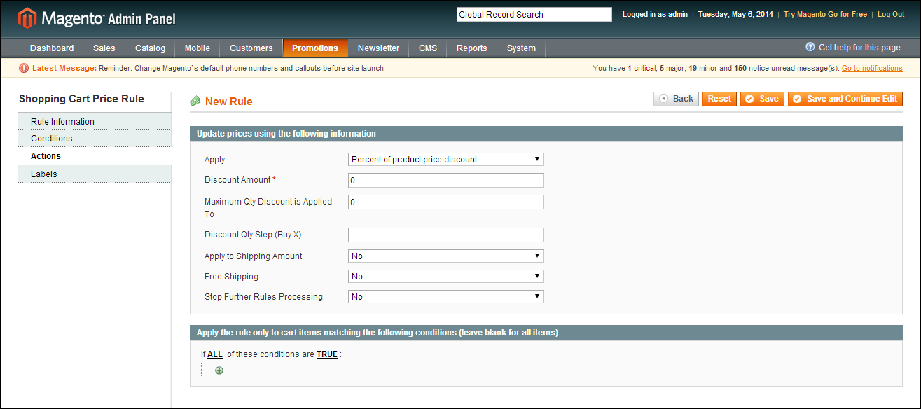This screenshot has width=921, height=409.
Task: Open the Stop Further Rules Processing dropdown
Action: tap(446, 297)
